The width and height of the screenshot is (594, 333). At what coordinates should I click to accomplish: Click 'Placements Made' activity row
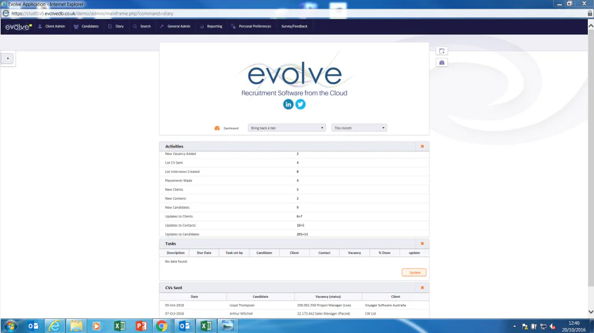294,180
